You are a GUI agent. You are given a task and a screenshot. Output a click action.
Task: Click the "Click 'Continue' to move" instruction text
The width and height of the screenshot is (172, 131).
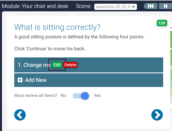click(50, 49)
